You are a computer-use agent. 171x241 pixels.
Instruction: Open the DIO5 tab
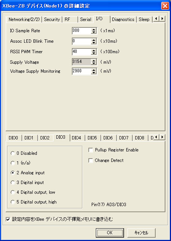point(92,138)
